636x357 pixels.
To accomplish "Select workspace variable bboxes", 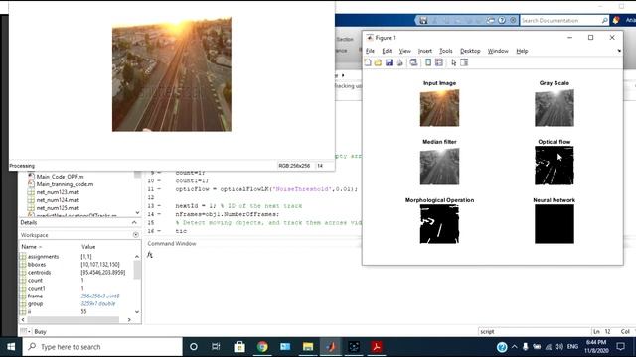I will (37, 265).
